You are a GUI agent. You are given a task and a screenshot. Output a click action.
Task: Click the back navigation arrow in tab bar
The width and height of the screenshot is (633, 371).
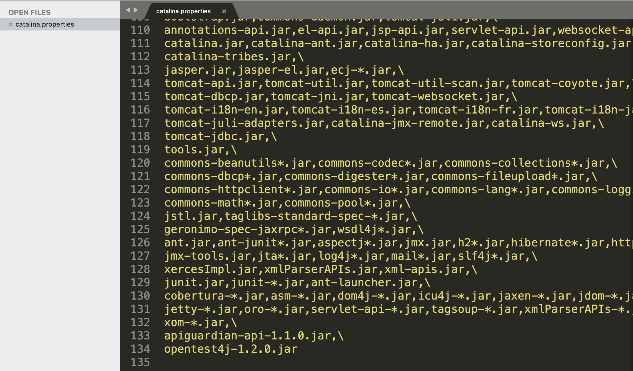pos(128,10)
